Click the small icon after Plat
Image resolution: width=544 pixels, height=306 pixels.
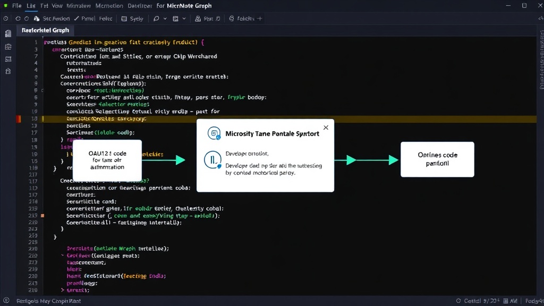coord(218,19)
